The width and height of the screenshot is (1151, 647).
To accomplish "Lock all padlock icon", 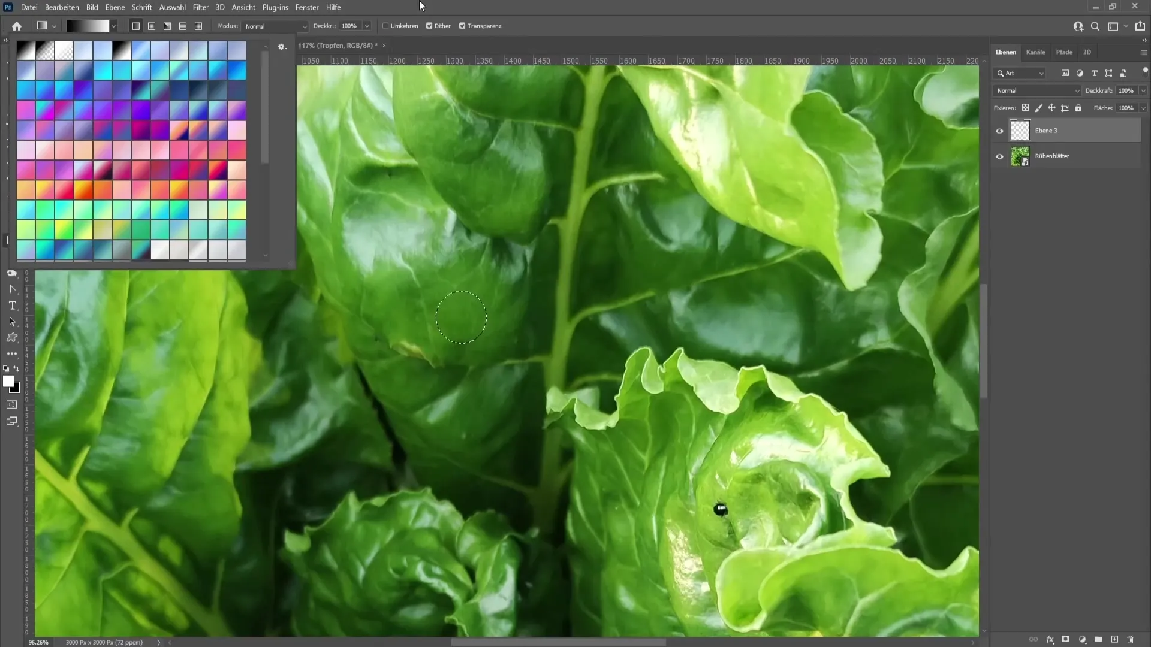I will (x=1078, y=108).
